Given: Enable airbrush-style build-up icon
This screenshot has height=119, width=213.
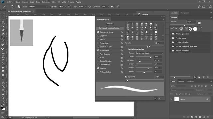Looking at the screenshot, I should [90, 7].
